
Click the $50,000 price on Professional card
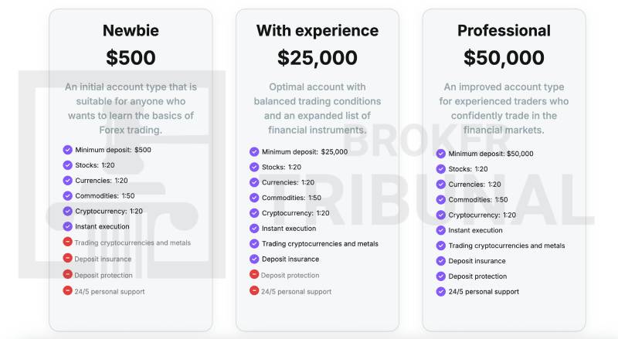tap(504, 58)
